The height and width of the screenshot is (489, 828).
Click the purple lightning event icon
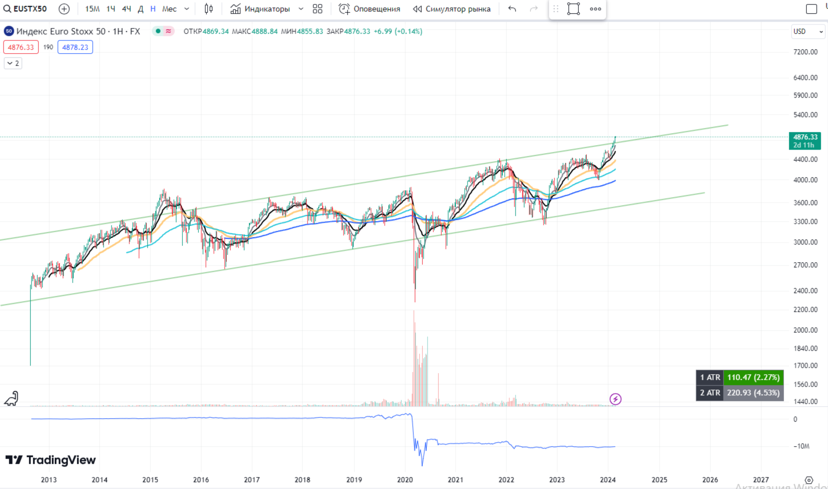point(615,399)
